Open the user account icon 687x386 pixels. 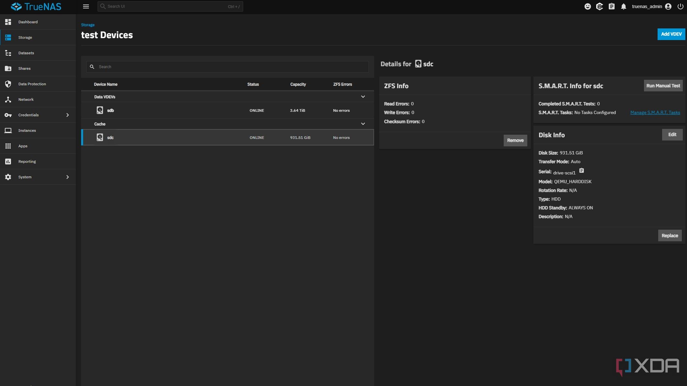(668, 6)
